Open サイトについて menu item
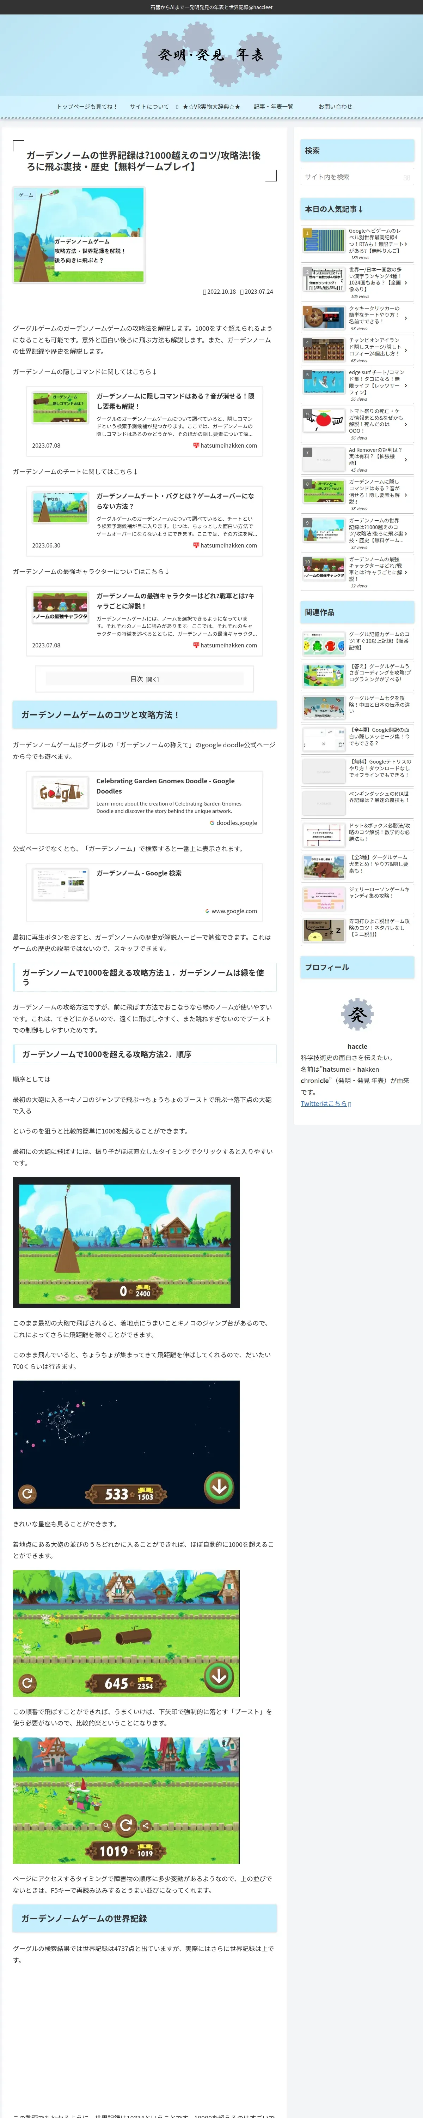The width and height of the screenshot is (423, 2118). 149,106
